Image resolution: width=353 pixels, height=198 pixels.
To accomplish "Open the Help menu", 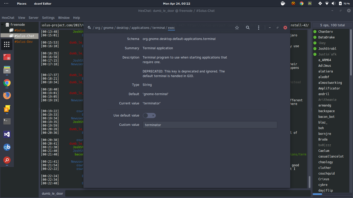I will click(76, 18).
